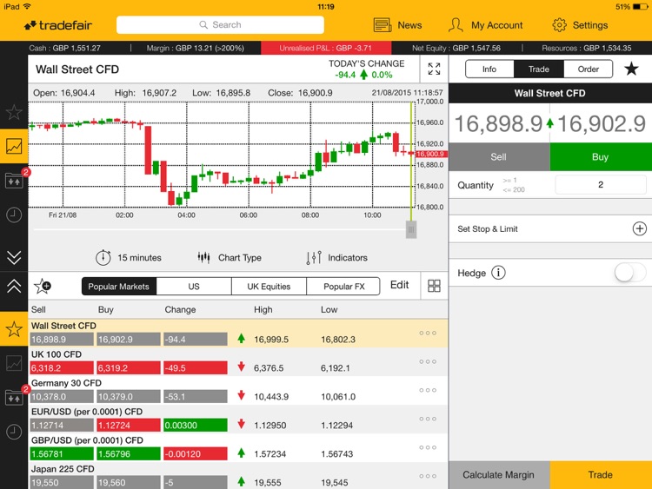Open the Hedge info icon
The width and height of the screenshot is (652, 489).
click(498, 273)
